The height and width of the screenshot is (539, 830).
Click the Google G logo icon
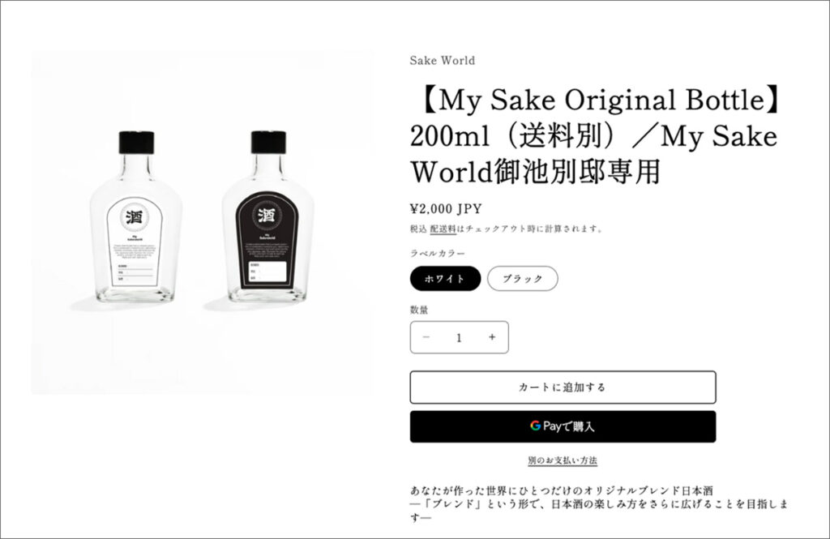coord(535,426)
